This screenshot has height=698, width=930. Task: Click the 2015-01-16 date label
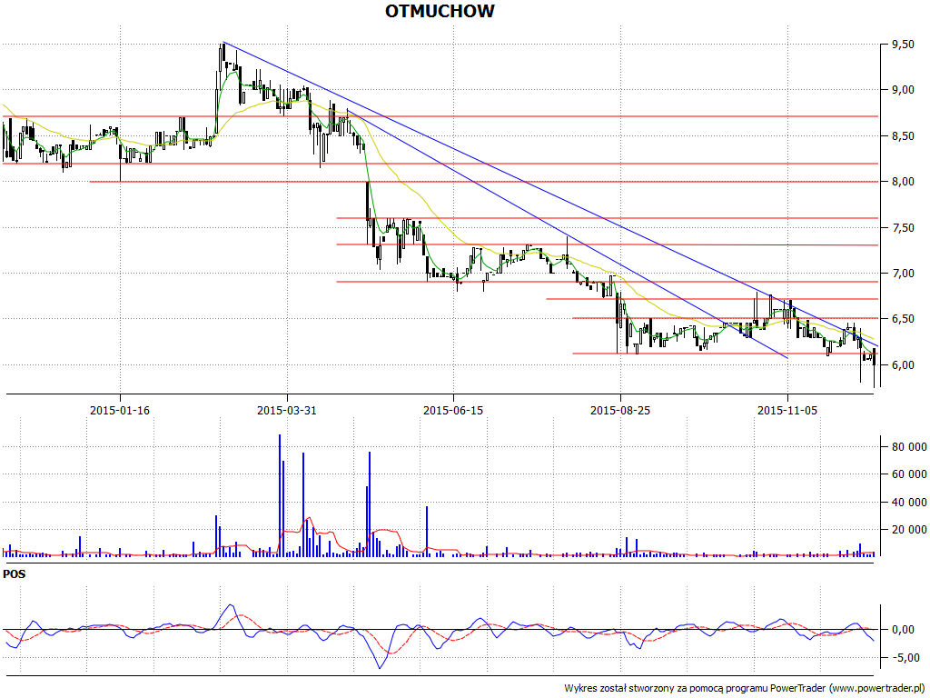tap(120, 410)
